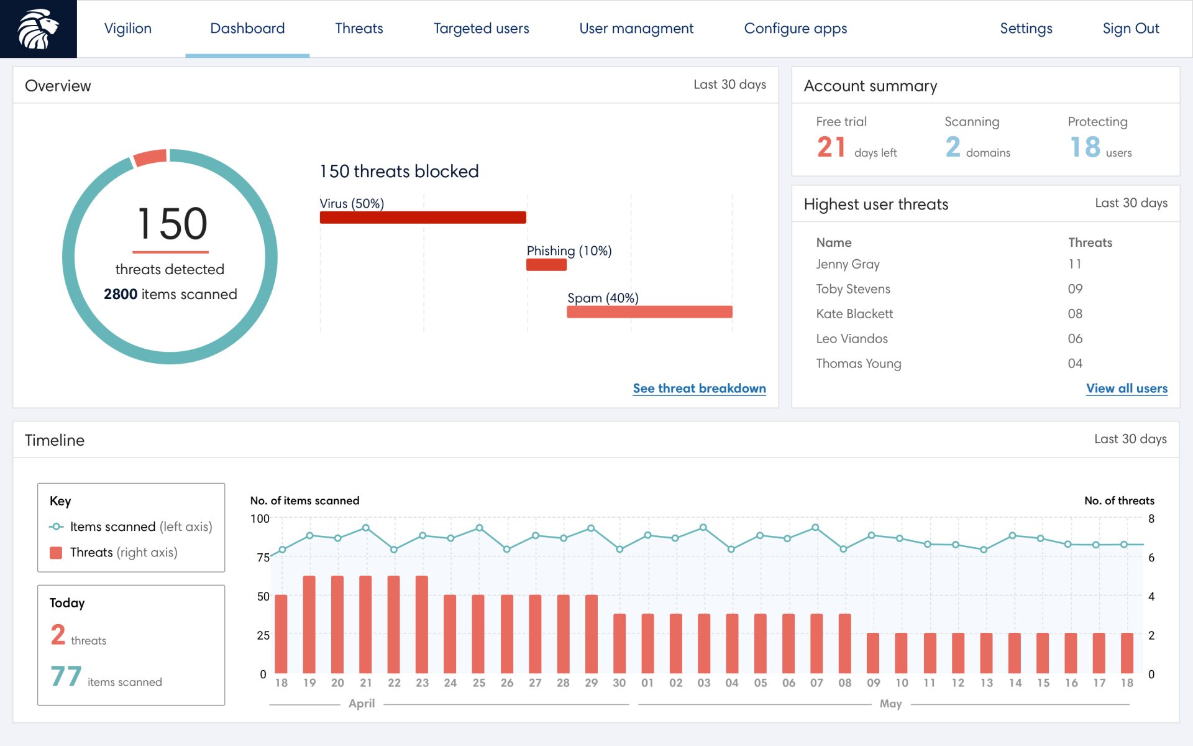The image size is (1193, 746).
Task: Click the 150 threats detected donut center
Action: 170,256
